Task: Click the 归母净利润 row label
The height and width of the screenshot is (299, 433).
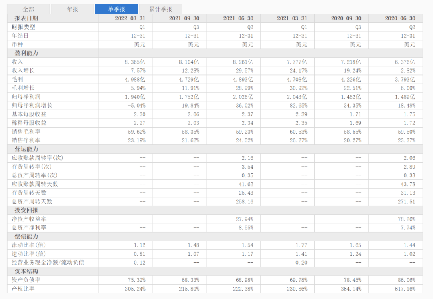Action: [x=24, y=96]
